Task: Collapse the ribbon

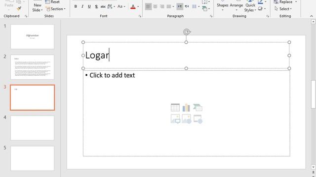Action: click(x=312, y=16)
